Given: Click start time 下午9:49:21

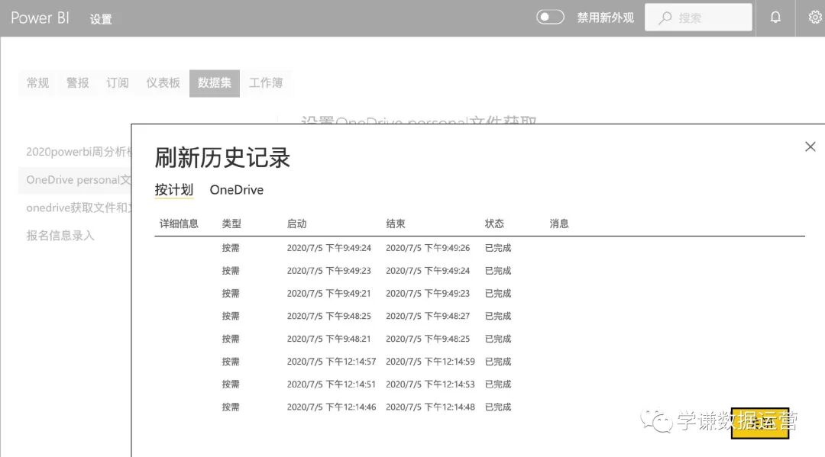Looking at the screenshot, I should (x=328, y=293).
